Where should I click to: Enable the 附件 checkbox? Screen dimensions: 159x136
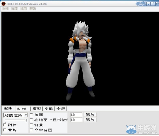(5, 125)
